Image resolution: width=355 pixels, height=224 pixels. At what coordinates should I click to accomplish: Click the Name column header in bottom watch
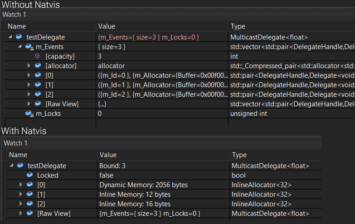click(18, 155)
